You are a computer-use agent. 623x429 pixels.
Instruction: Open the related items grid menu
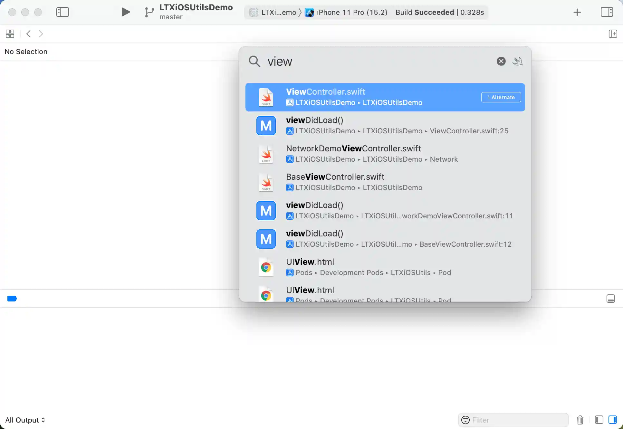pyautogui.click(x=10, y=34)
